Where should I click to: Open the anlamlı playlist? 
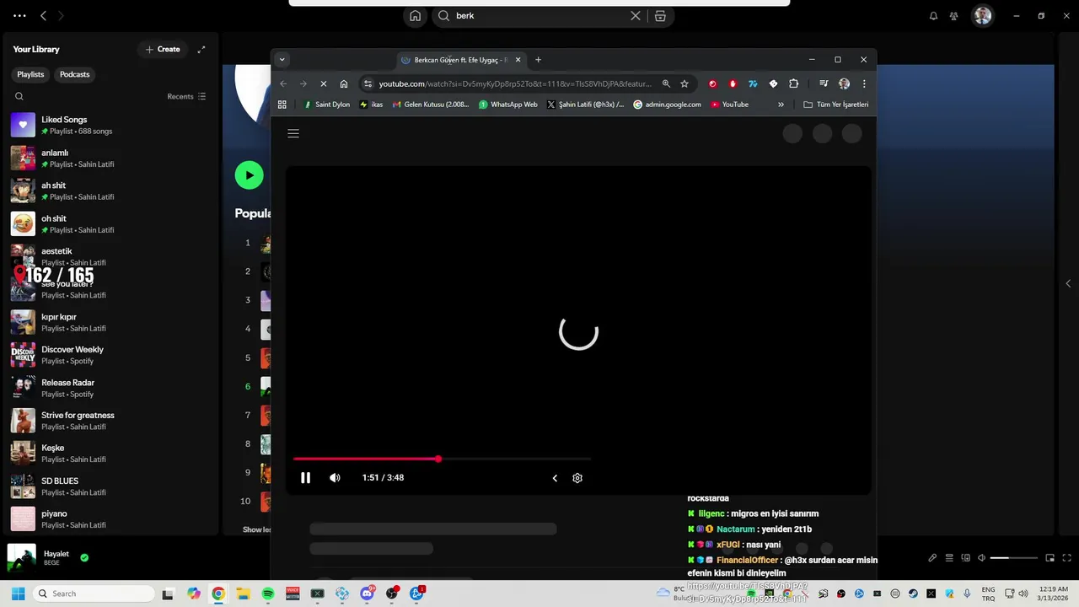point(110,158)
